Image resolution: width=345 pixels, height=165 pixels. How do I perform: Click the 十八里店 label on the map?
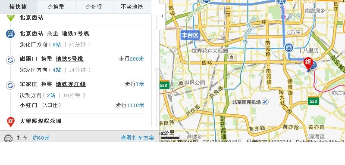308,51
